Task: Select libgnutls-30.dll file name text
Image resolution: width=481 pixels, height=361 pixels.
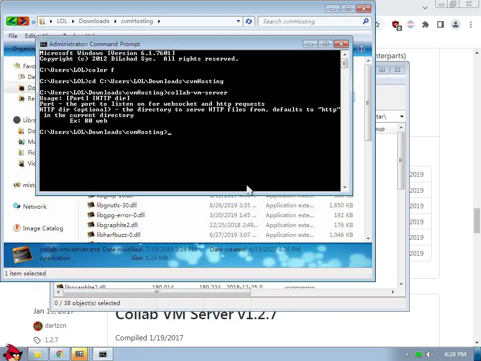Action: point(116,205)
